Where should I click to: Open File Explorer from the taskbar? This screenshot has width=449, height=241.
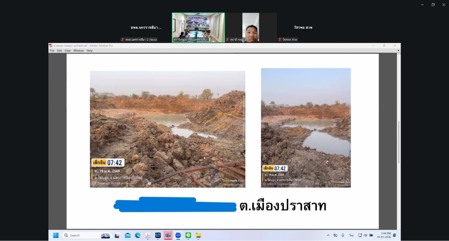click(x=198, y=235)
